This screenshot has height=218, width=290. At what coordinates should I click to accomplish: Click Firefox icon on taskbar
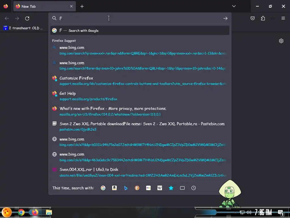[x=35, y=212]
